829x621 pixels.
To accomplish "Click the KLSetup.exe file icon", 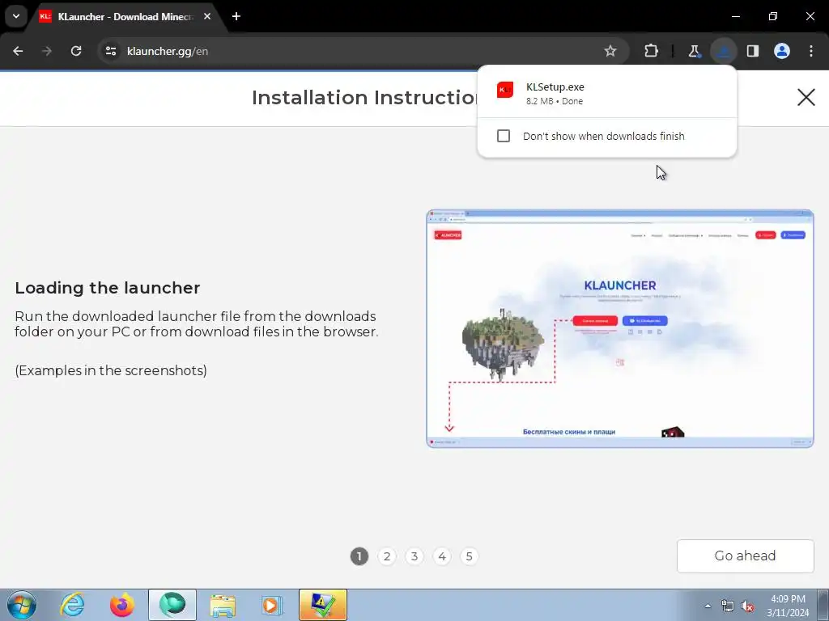I will [x=505, y=90].
